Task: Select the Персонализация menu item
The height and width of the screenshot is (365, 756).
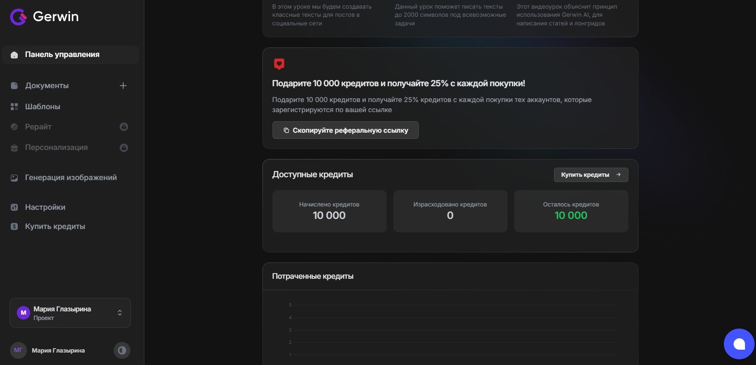Action: point(56,148)
